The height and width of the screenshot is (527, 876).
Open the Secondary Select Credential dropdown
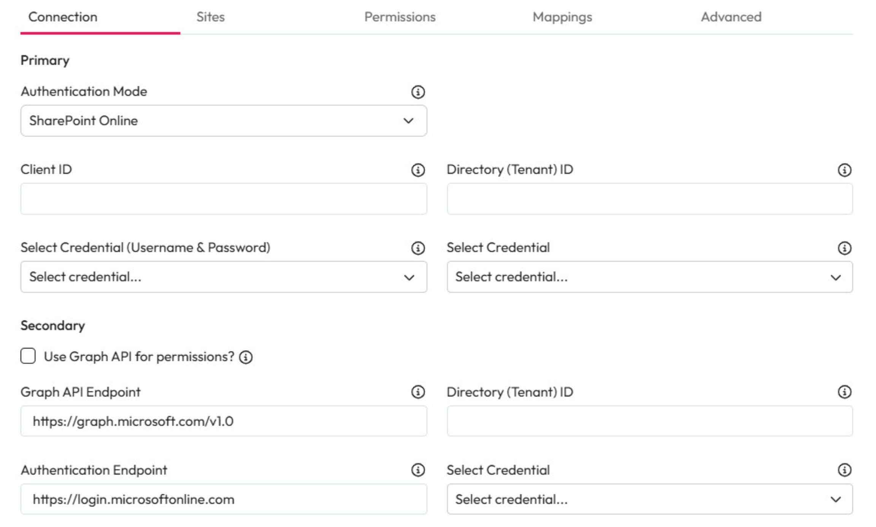(x=649, y=499)
